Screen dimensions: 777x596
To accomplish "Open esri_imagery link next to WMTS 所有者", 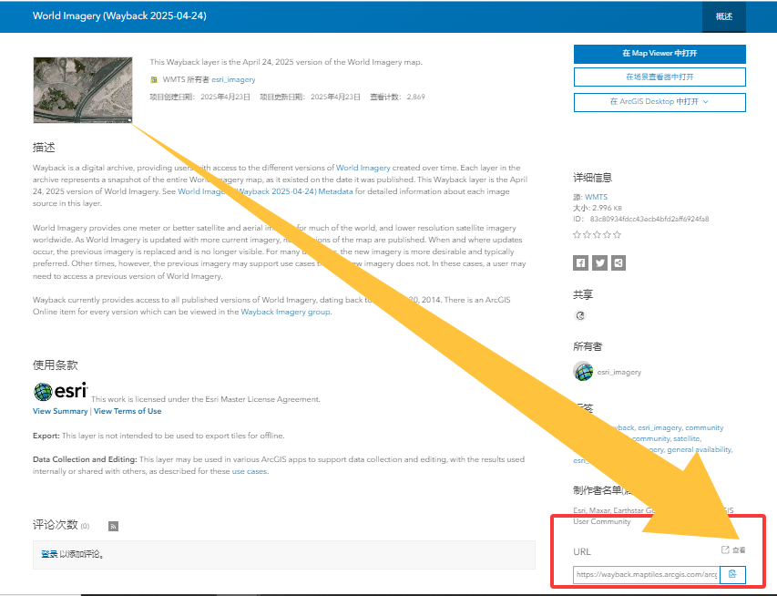I will [233, 79].
